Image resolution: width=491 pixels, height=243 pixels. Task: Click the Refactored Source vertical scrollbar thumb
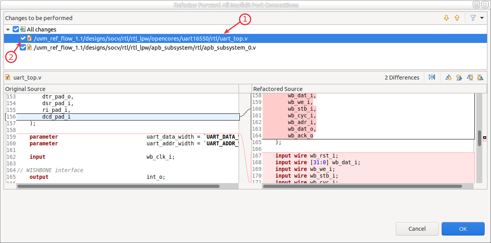[x=480, y=138]
